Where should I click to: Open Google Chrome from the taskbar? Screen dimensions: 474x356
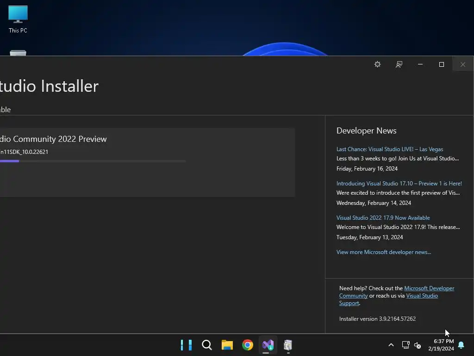coord(248,345)
